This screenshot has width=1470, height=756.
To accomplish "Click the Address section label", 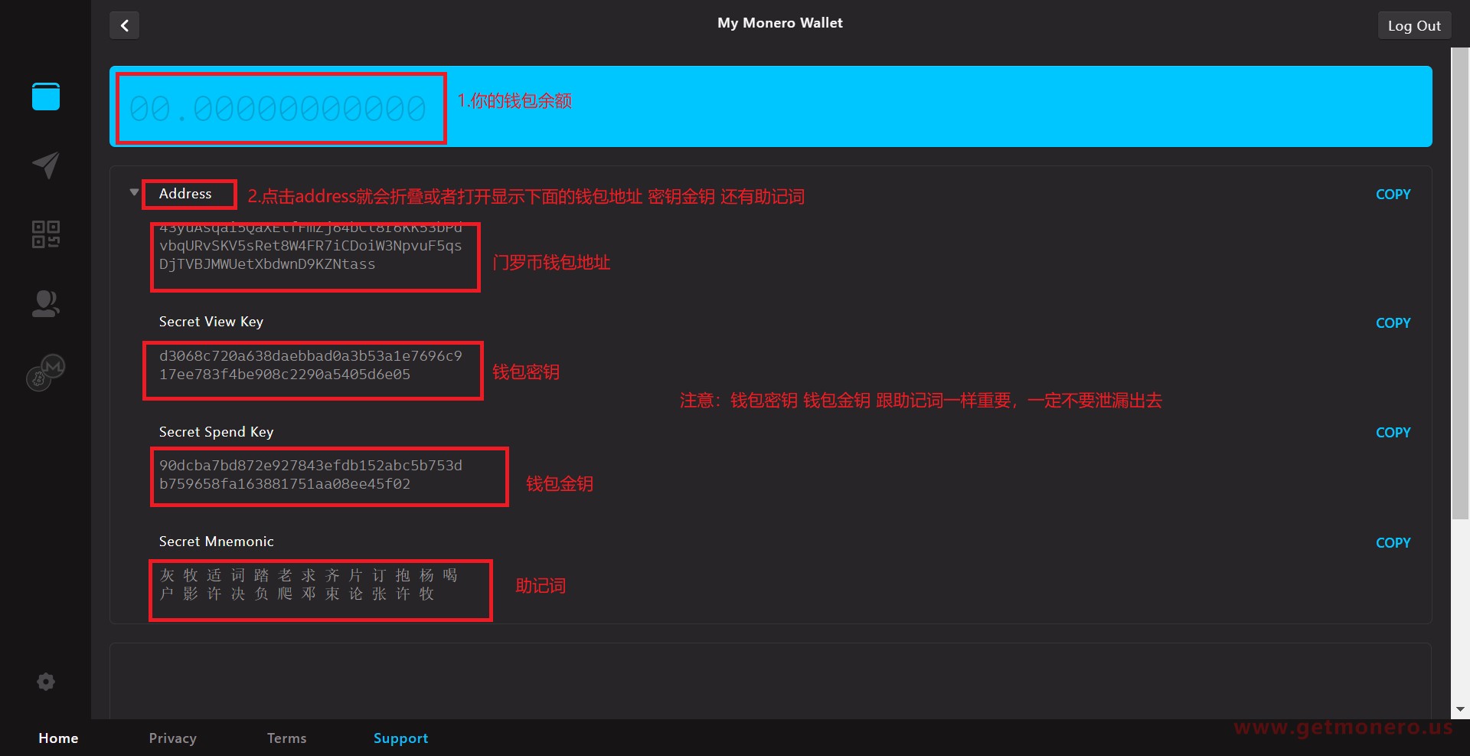I will coord(185,194).
